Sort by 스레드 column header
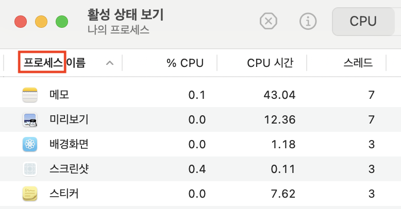Screen dimensions: 401x209 click(x=358, y=63)
